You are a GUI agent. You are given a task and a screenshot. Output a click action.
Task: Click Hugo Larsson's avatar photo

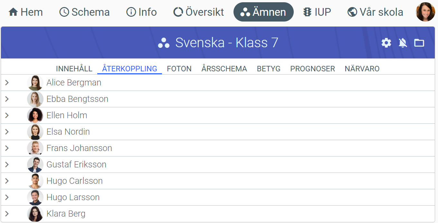pos(35,197)
